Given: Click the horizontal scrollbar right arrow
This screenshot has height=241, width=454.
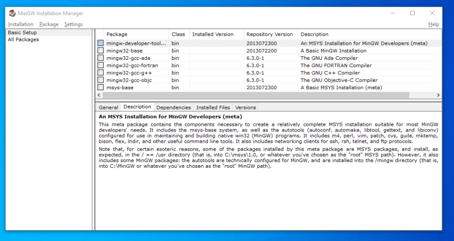Looking at the screenshot, I should click(438, 95).
